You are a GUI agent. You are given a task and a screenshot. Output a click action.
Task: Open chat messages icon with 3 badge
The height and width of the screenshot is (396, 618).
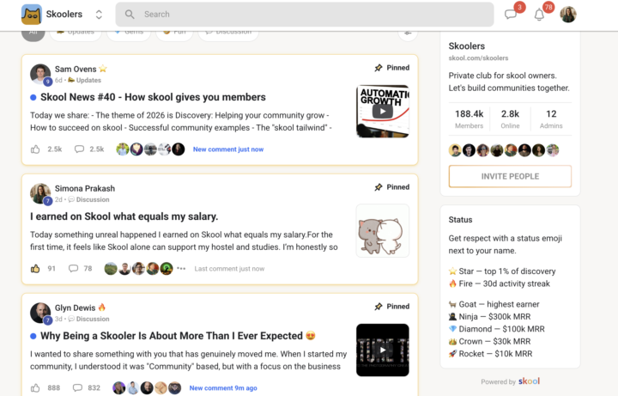pos(511,15)
